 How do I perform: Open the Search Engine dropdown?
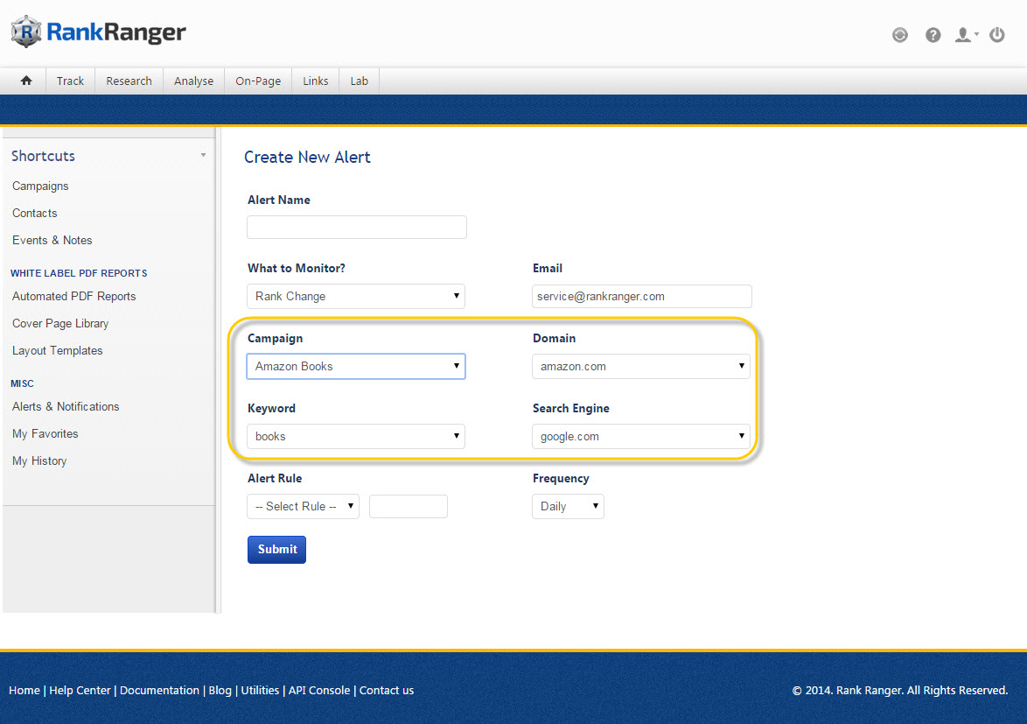(640, 436)
